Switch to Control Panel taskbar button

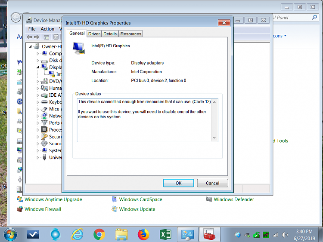click(188, 234)
